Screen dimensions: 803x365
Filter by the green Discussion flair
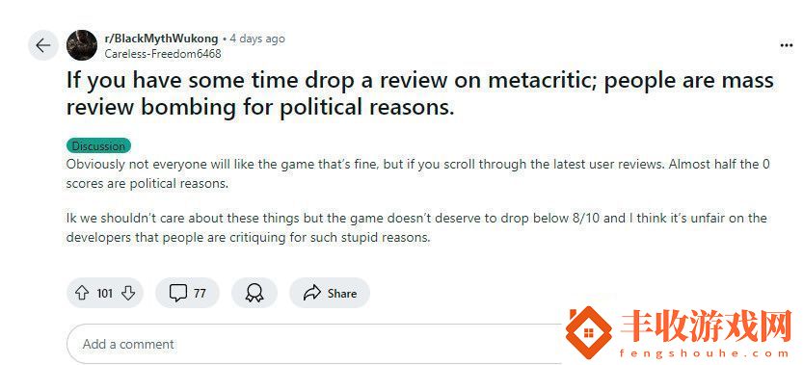click(x=98, y=145)
